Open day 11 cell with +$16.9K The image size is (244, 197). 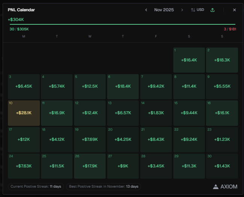coord(57,113)
